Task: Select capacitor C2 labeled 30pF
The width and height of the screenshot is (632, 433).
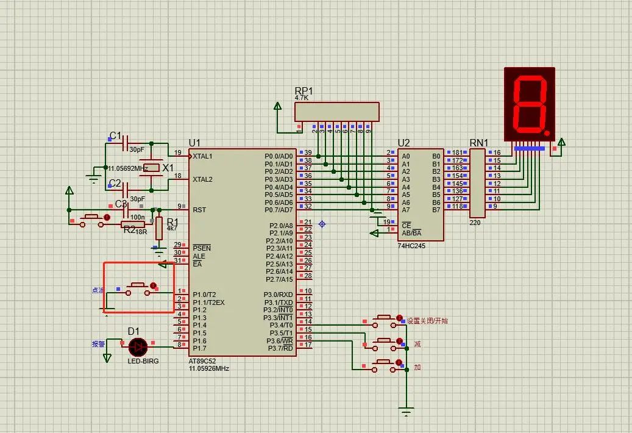Action: [126, 191]
